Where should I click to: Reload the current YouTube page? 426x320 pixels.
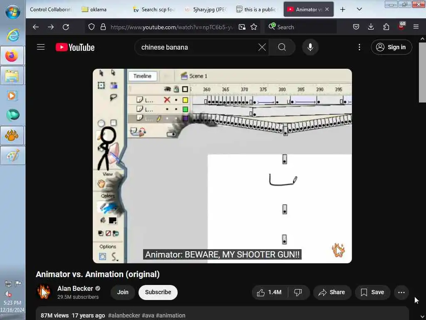pos(66,27)
